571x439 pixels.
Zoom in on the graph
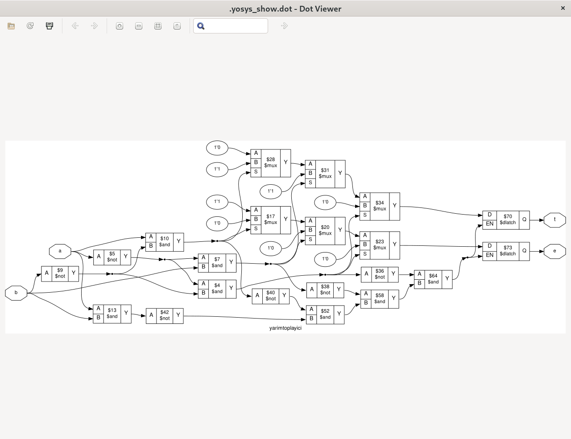point(120,26)
